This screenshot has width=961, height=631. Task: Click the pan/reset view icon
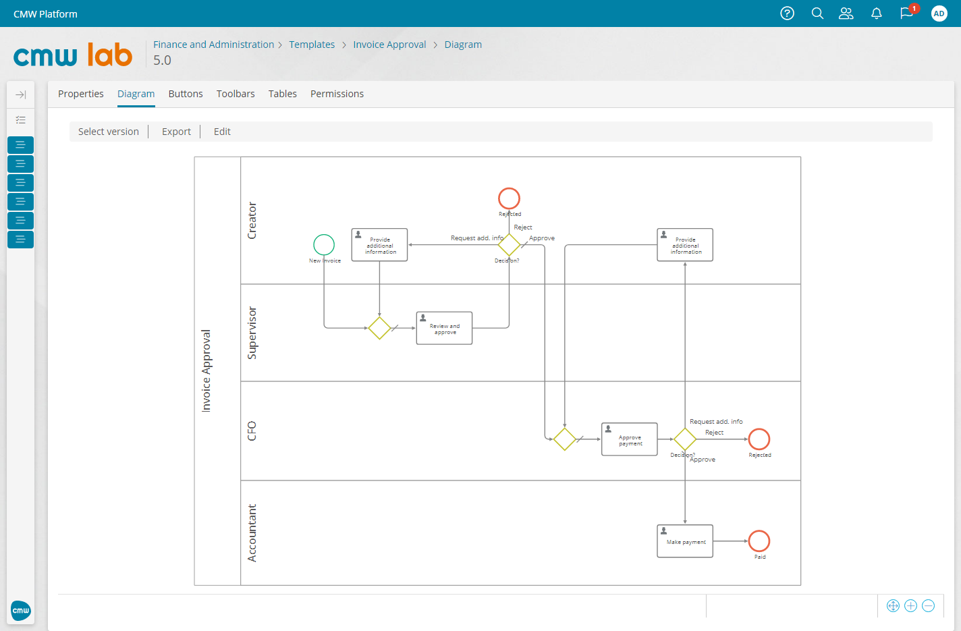(893, 605)
